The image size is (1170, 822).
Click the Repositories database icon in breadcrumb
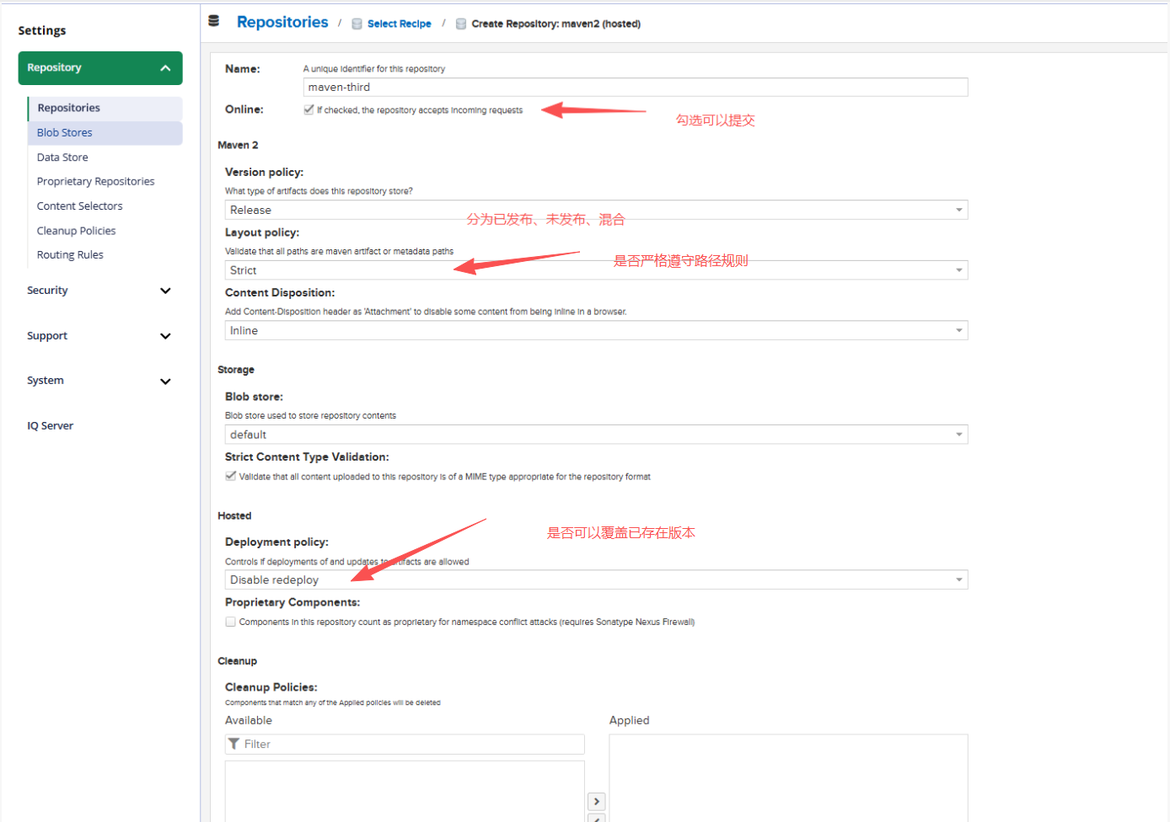click(214, 21)
